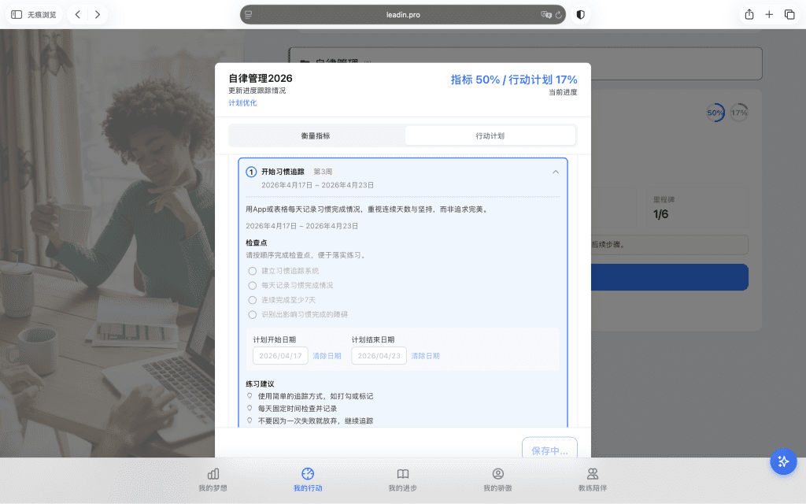Screen dimensions: 806x504
Task: Check the 建立习惯追踪系统 checkpoint
Action: click(253, 271)
